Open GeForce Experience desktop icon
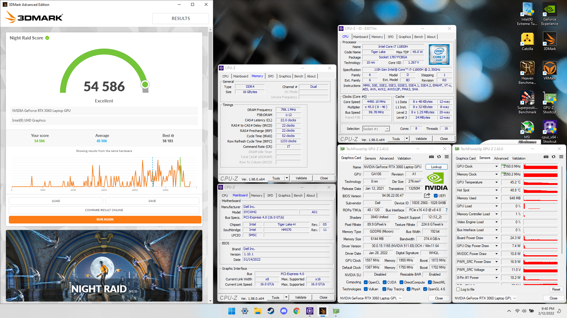567x318 pixels. [x=550, y=14]
